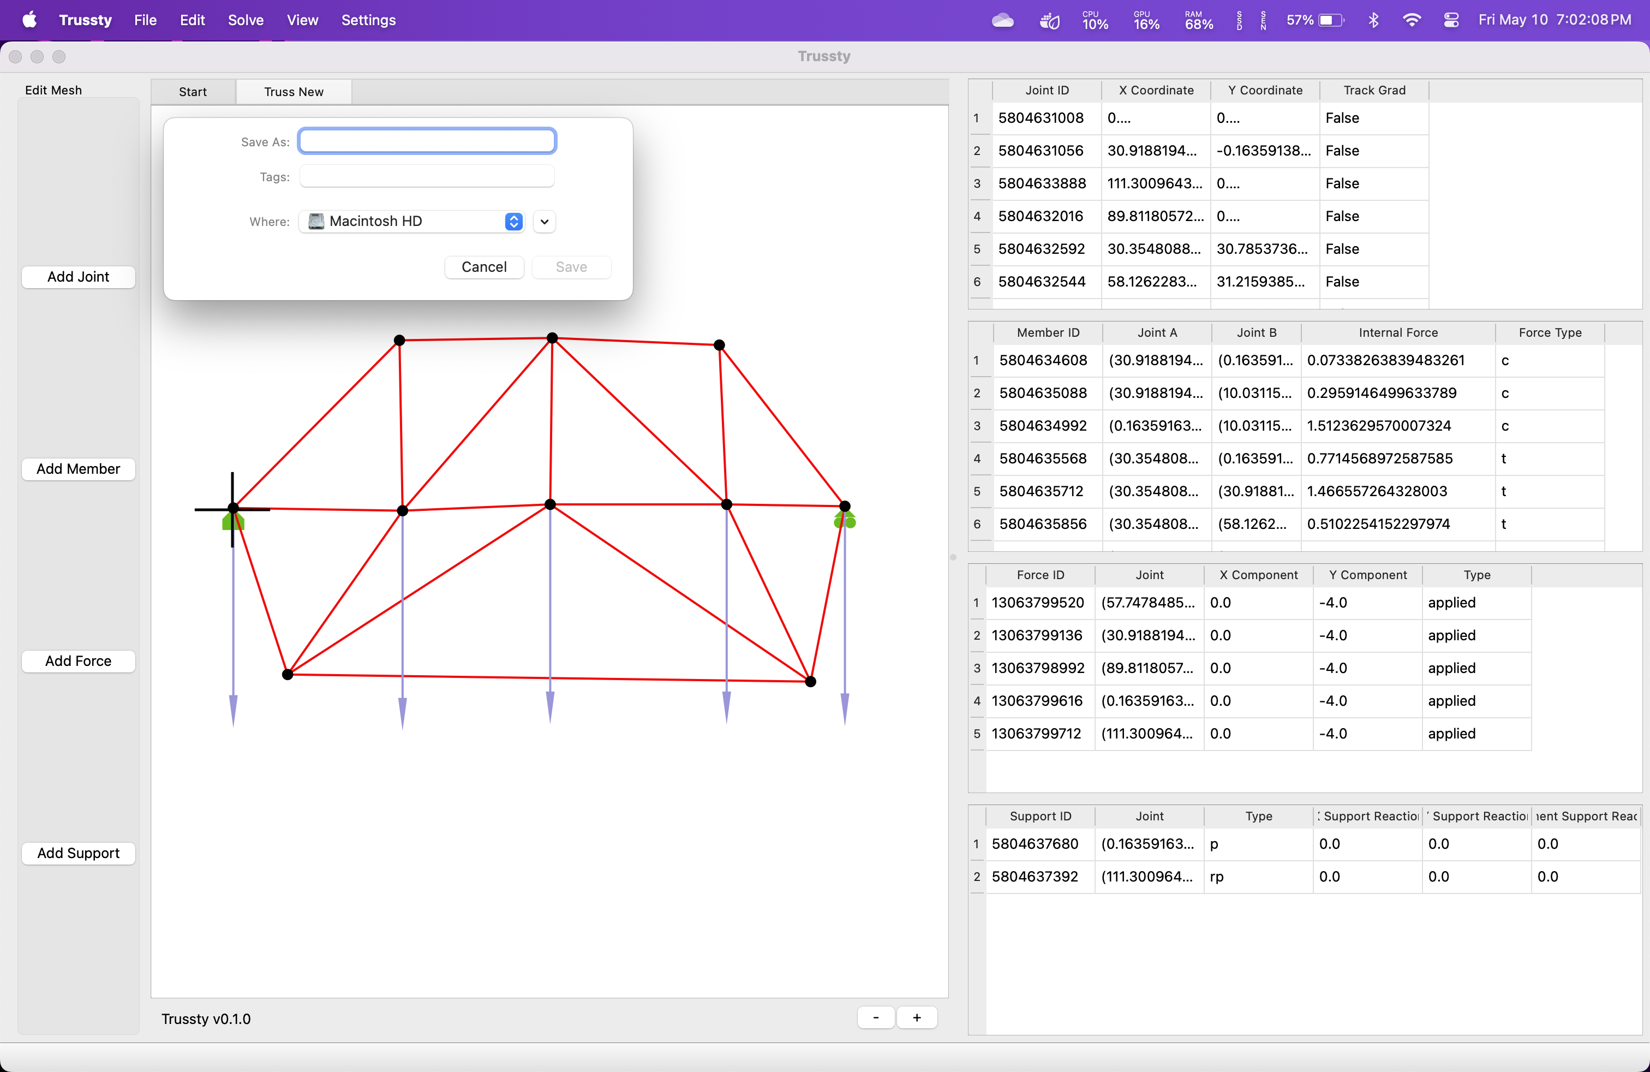Select member ID cell "5804635712"
This screenshot has height=1072, width=1650.
1048,492
